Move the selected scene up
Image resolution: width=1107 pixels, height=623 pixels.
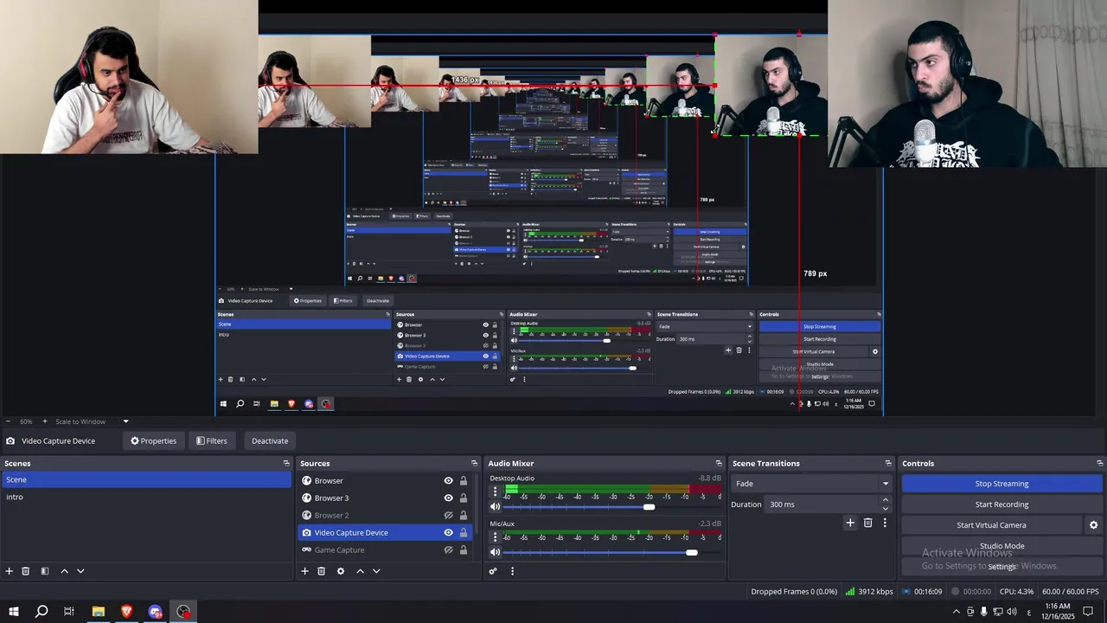pyautogui.click(x=64, y=571)
